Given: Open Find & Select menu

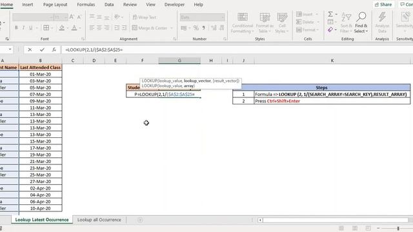Looking at the screenshot, I should point(361,23).
